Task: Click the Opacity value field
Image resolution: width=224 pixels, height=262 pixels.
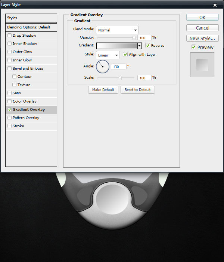Action: tap(144, 38)
